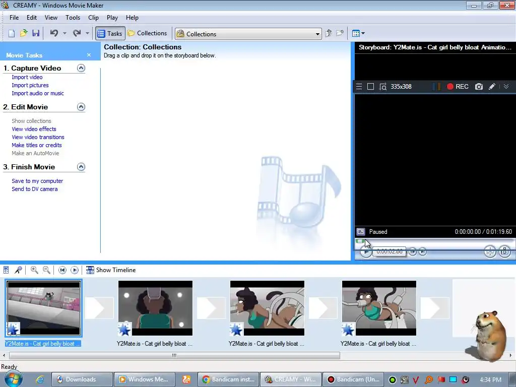Open the Bandicam drawing pencil tool

492,87
